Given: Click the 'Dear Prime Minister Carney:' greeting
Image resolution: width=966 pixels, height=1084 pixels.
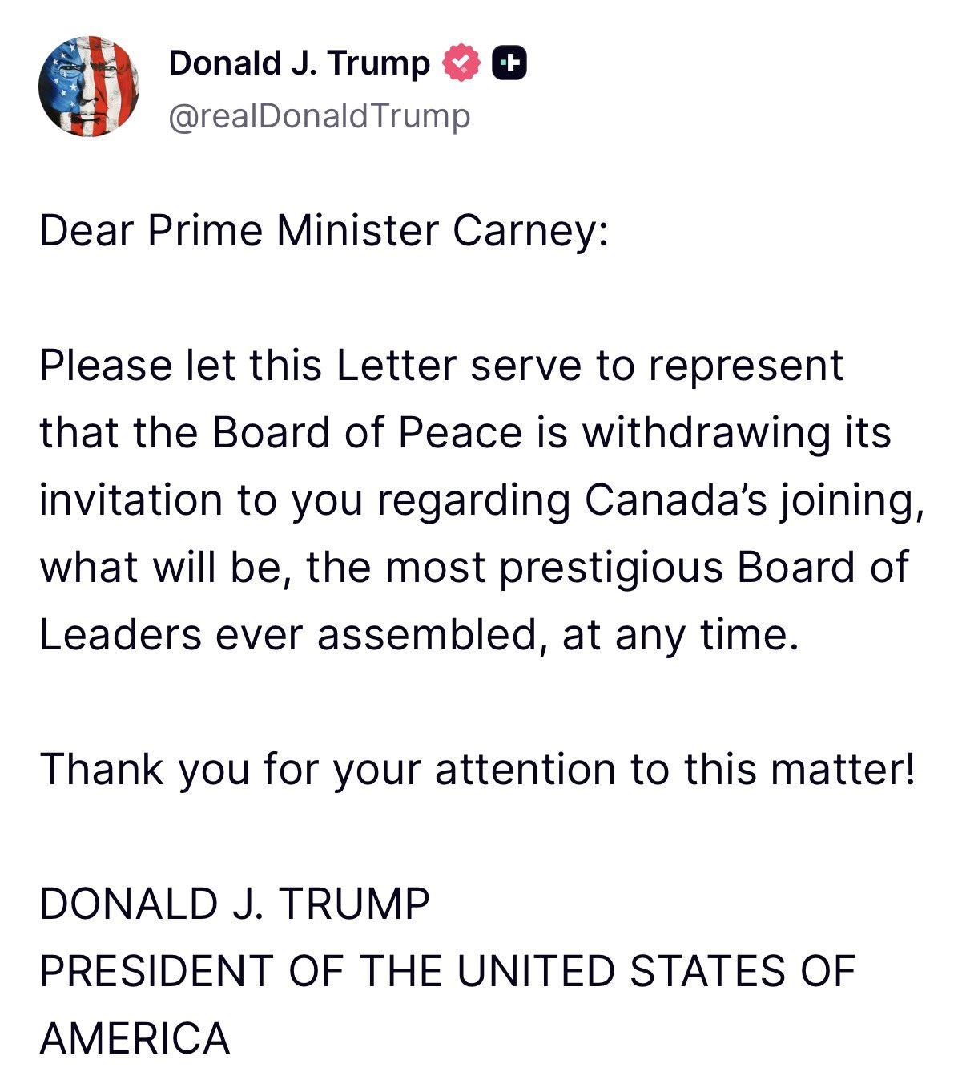Looking at the screenshot, I should [x=324, y=231].
